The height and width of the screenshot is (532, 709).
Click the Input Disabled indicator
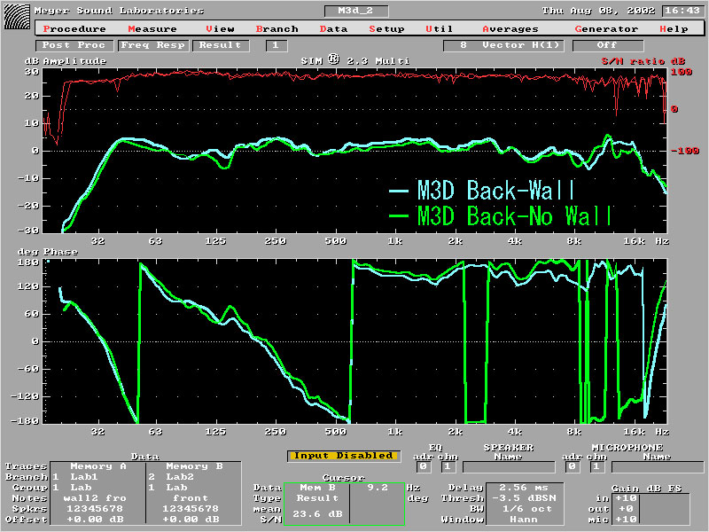click(344, 456)
